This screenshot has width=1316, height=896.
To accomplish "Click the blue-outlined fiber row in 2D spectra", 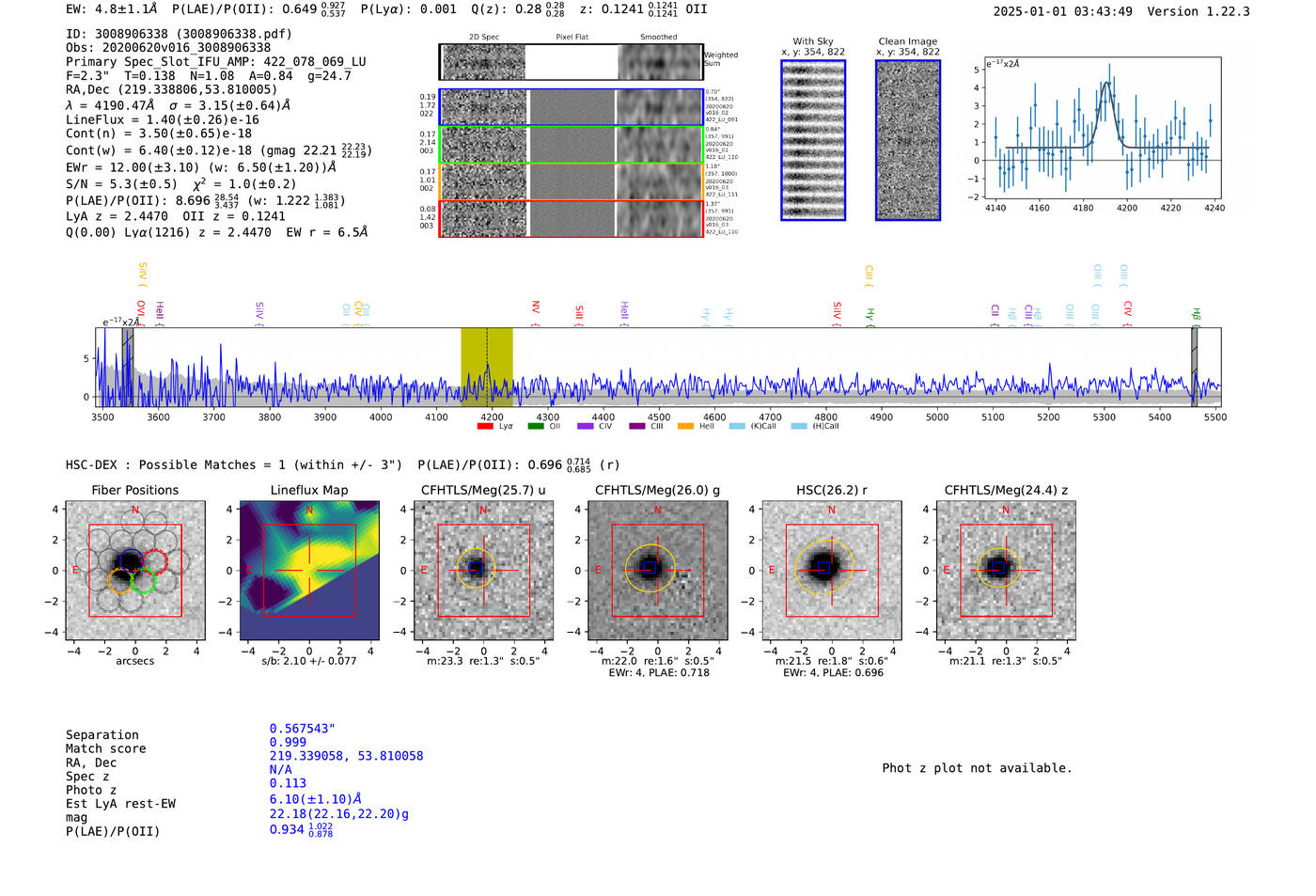I will point(572,107).
